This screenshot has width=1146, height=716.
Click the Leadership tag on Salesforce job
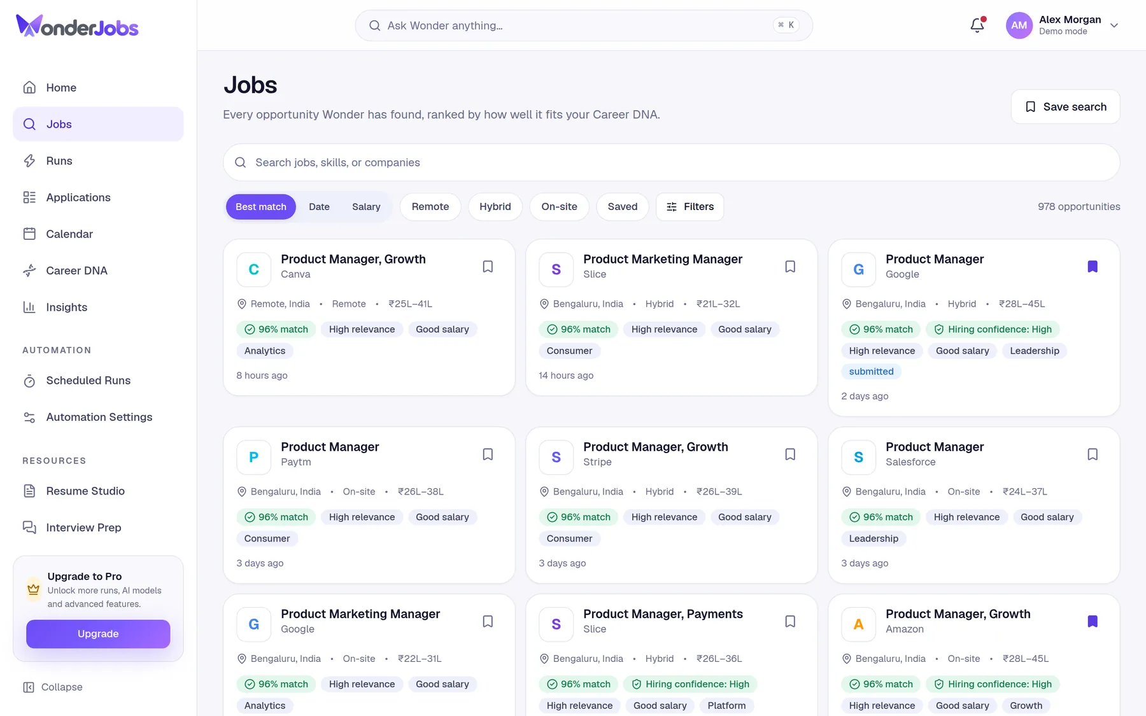874,538
